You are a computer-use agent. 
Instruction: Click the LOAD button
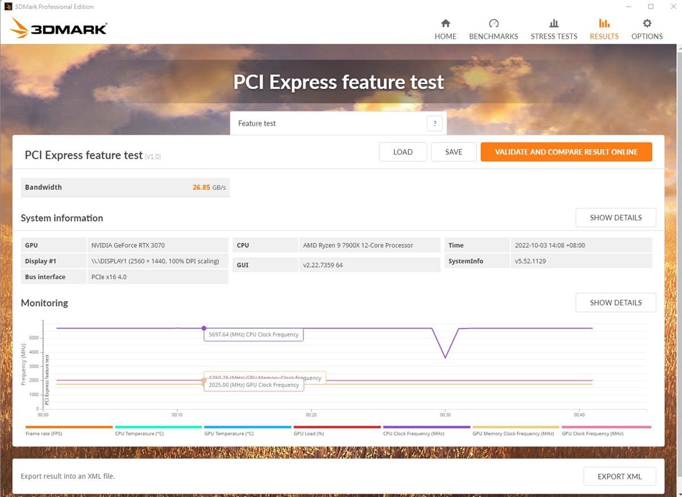coord(403,152)
